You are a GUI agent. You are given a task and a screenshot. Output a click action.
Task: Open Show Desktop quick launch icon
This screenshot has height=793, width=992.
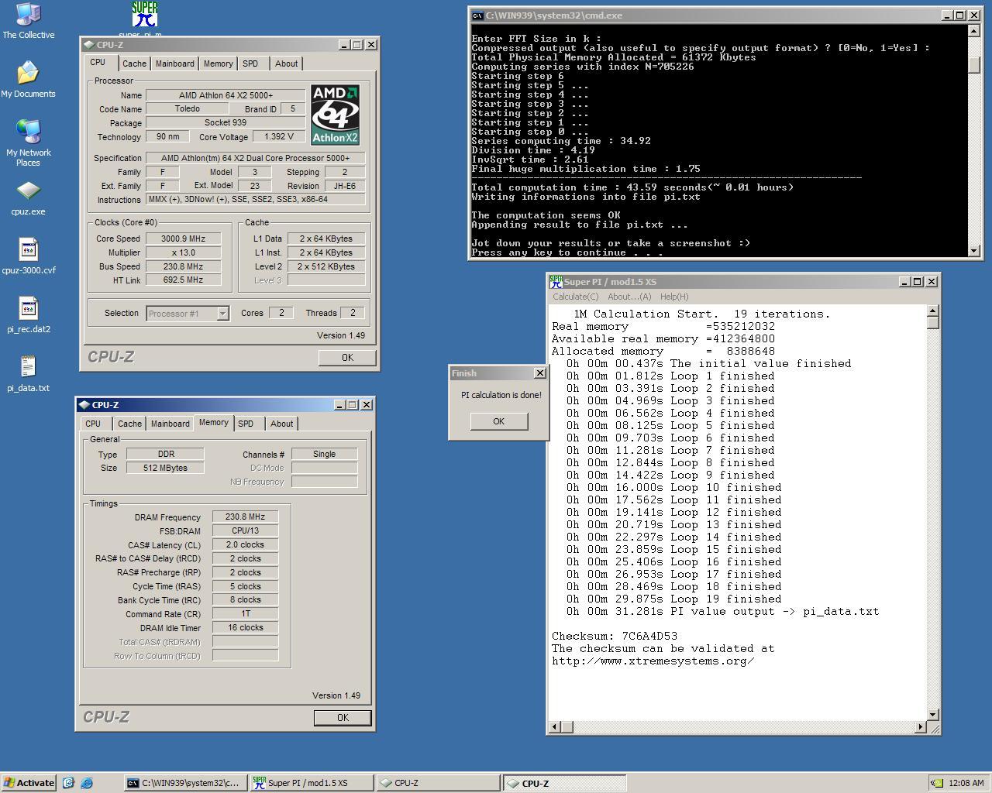point(68,783)
